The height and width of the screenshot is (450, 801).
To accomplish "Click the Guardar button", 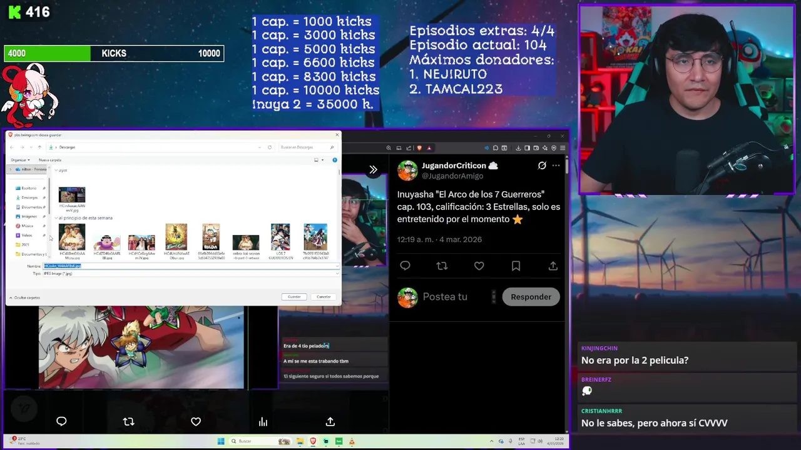I will [294, 297].
